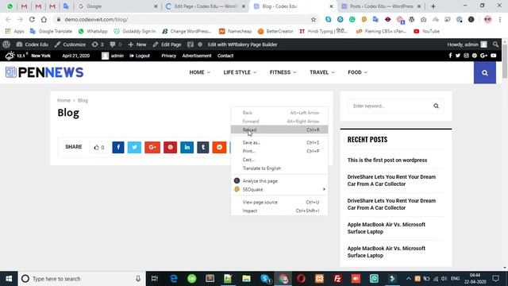The image size is (508, 286).
Task: Share post on Twitter button
Action: click(134, 147)
